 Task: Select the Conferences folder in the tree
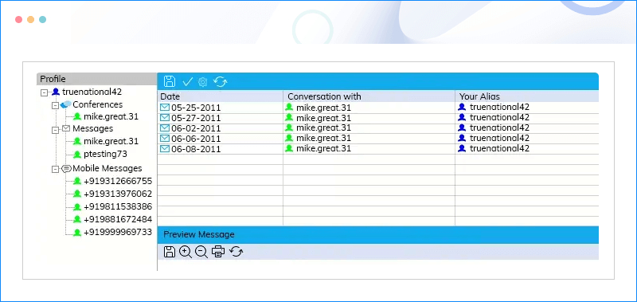click(97, 104)
